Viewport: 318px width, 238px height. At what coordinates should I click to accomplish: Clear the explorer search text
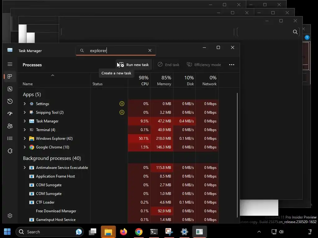tap(150, 51)
